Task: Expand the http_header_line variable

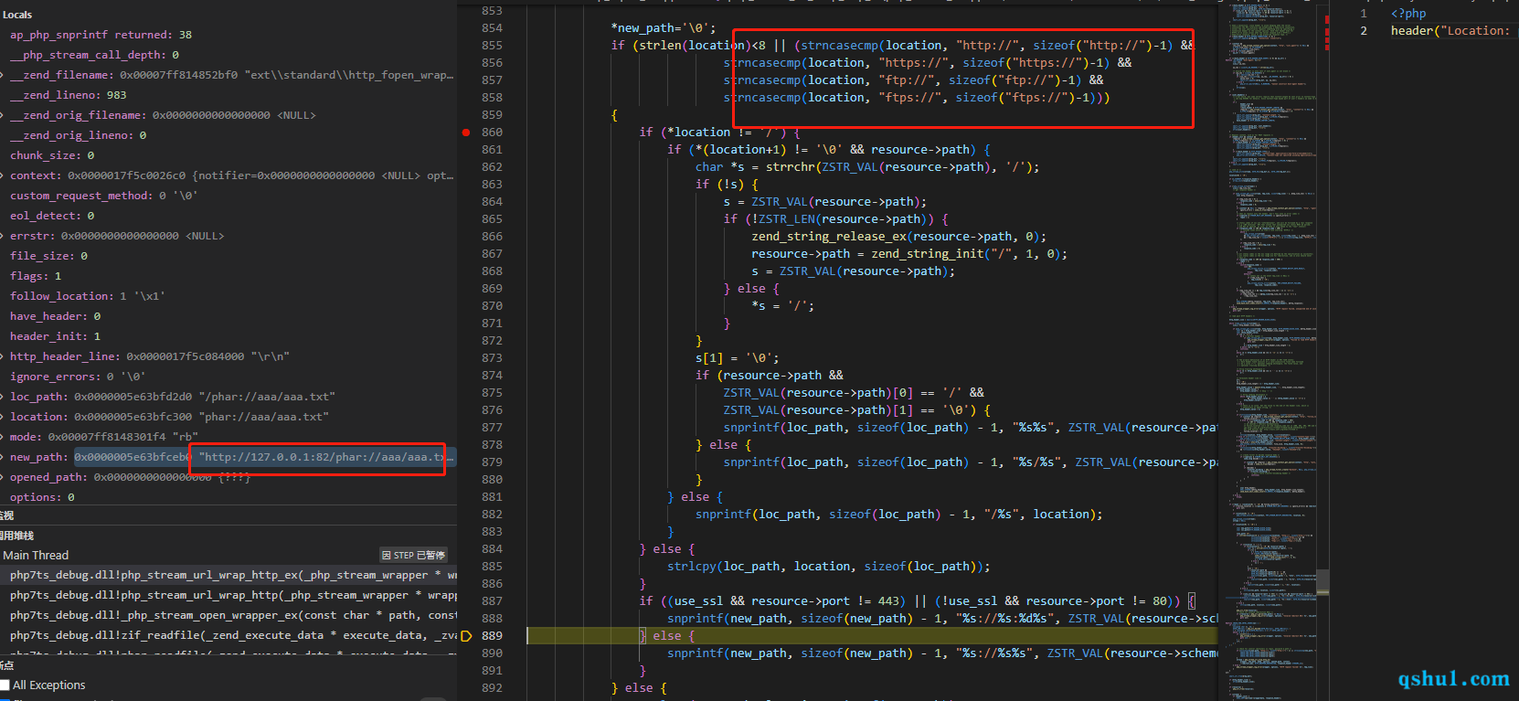Action: (3, 356)
